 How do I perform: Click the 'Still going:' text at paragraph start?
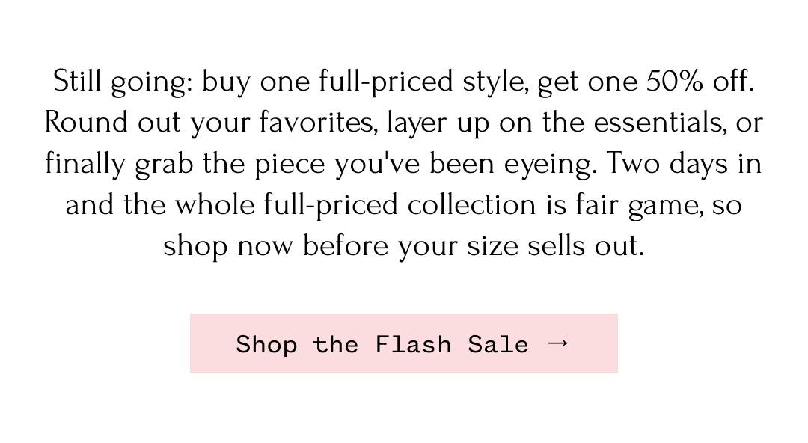click(x=123, y=82)
